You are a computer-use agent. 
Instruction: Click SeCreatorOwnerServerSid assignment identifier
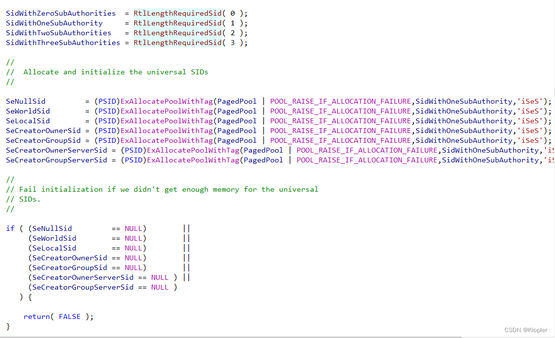pos(56,151)
